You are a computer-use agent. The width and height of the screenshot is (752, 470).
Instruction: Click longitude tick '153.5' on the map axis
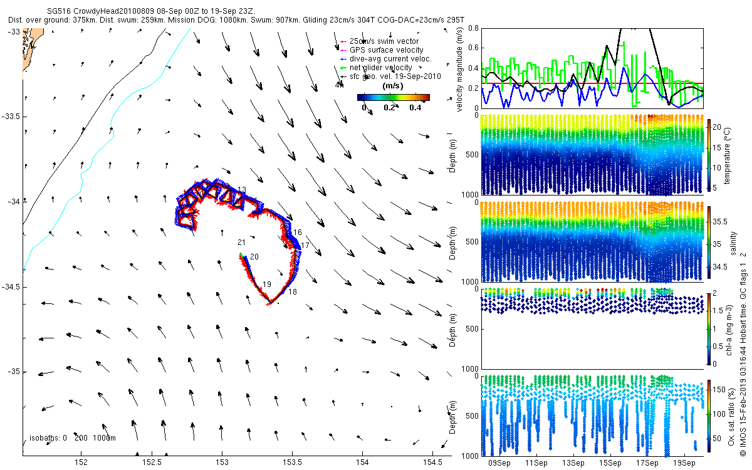click(x=293, y=462)
